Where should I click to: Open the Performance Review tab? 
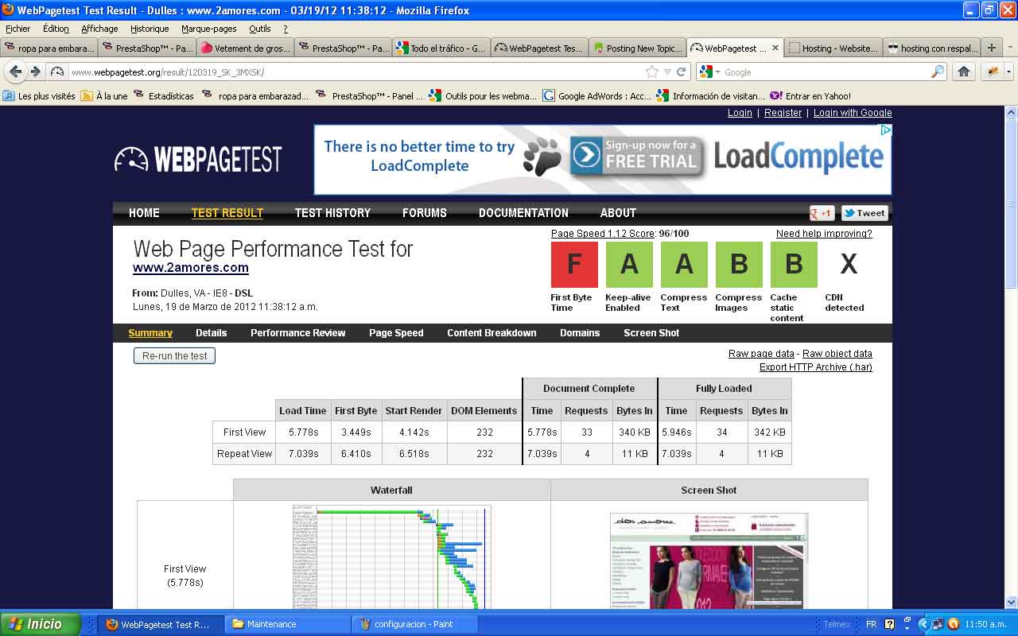coord(298,333)
